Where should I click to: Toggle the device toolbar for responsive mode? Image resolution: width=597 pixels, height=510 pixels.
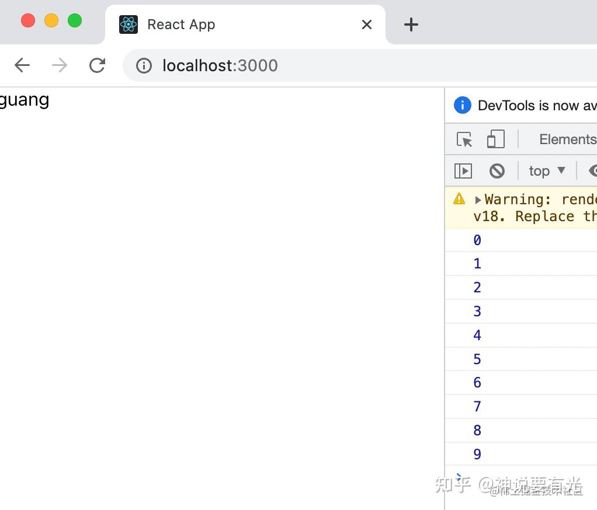tap(495, 139)
